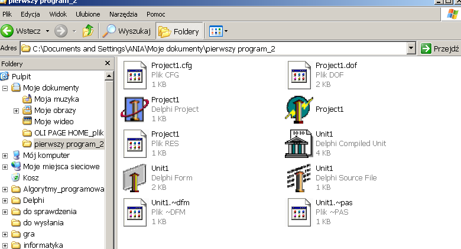Click the Wyszukaj search button

pos(126,31)
